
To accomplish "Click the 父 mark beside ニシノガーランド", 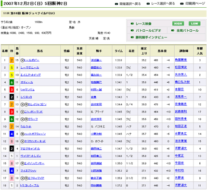I will click(22, 112).
